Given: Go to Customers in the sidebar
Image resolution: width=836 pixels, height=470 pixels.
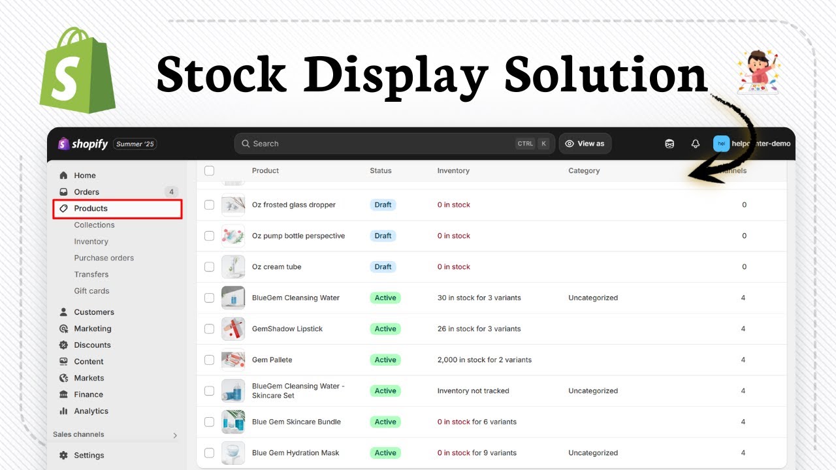Looking at the screenshot, I should coord(94,312).
